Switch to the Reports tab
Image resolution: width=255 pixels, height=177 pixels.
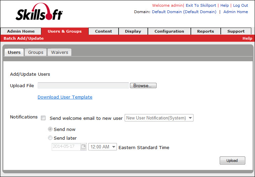[206, 31]
